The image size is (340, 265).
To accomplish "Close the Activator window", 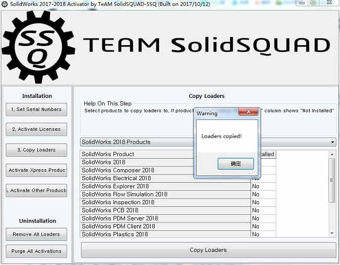I will click(330, 3).
